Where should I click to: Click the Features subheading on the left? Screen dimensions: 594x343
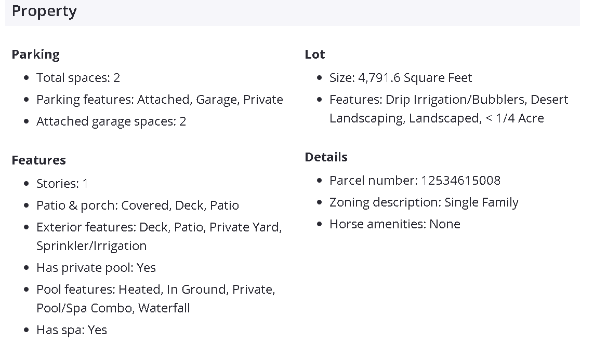coord(38,160)
